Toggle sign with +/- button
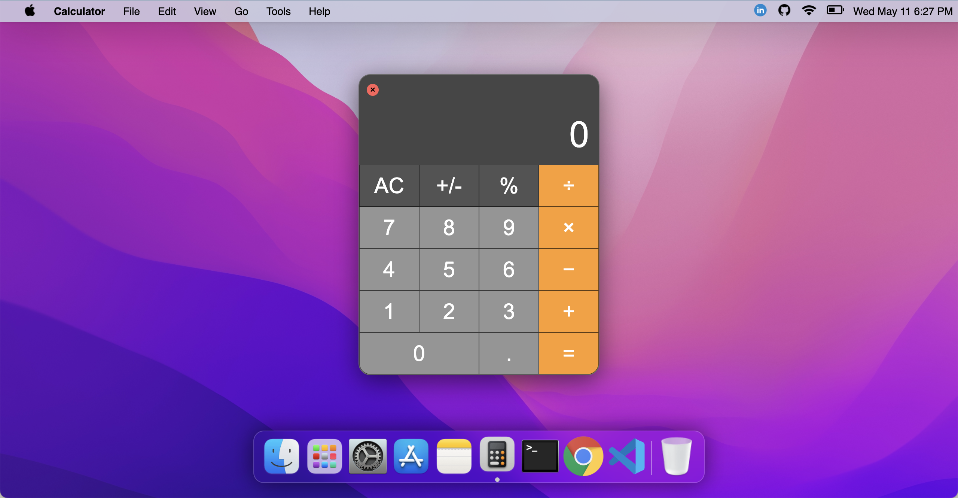958x498 pixels. click(x=449, y=186)
